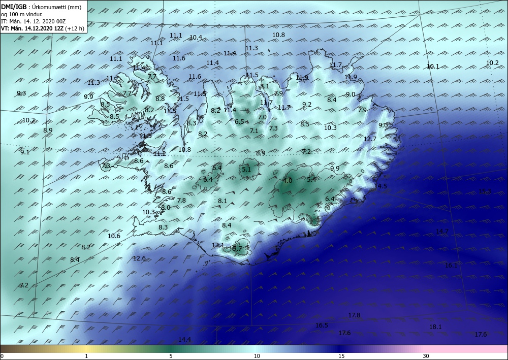Click the map value 15.3
The width and height of the screenshot is (508, 360).
pyautogui.click(x=485, y=191)
